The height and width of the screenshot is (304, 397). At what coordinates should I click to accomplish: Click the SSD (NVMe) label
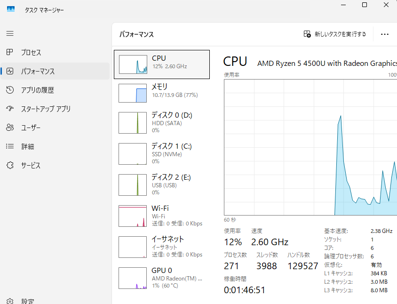pos(167,154)
